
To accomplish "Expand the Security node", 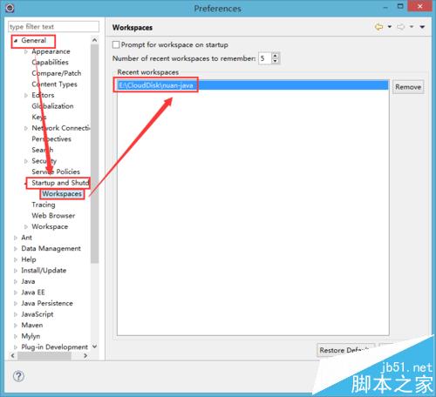I will (26, 161).
